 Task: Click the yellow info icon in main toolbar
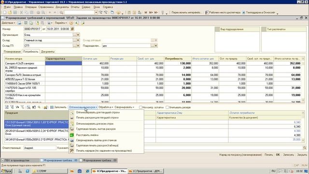click(118, 13)
